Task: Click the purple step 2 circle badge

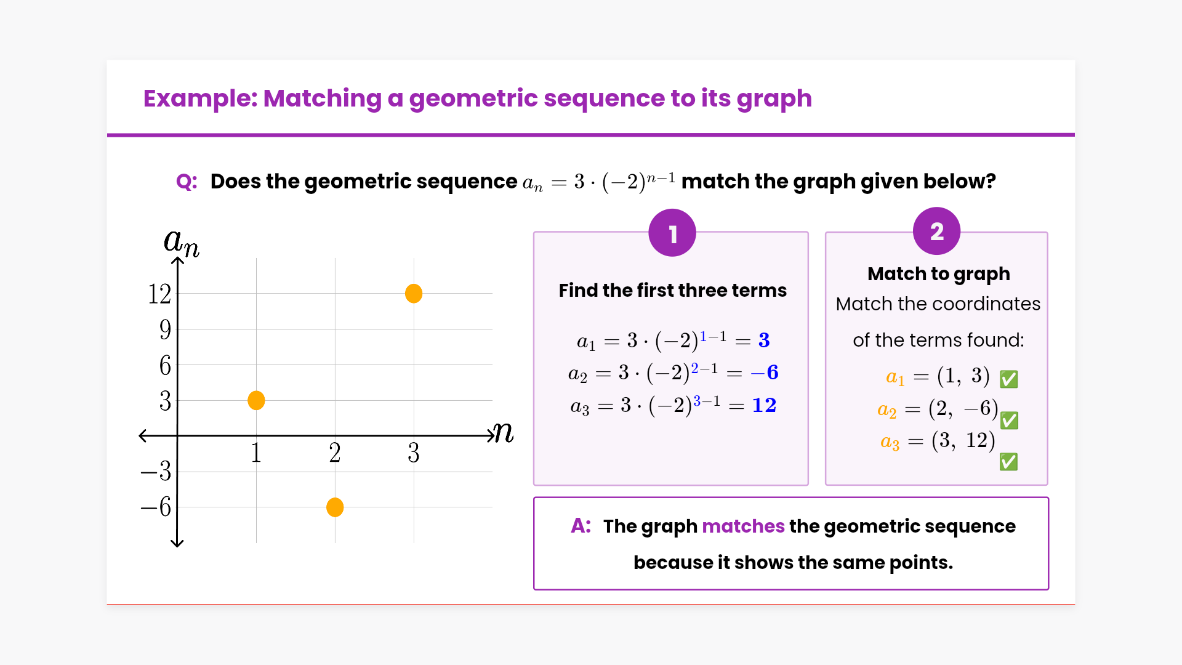Action: (936, 232)
